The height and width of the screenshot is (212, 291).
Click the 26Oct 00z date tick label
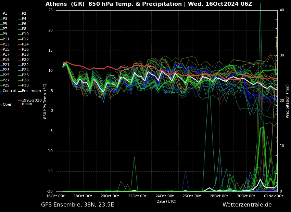coord(192,196)
